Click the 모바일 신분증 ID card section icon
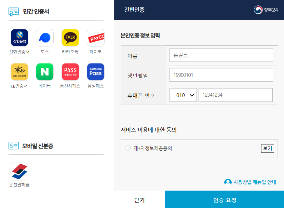This screenshot has height=208, width=284. pyautogui.click(x=14, y=145)
